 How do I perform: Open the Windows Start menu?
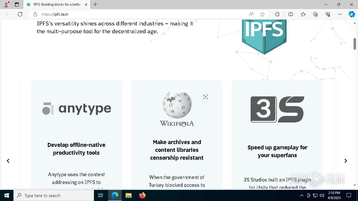pyautogui.click(x=7, y=195)
